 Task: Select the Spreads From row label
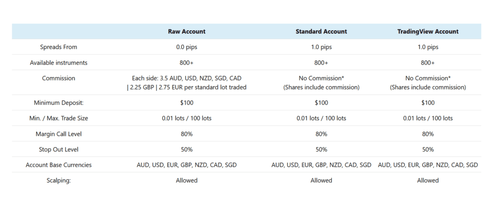click(x=59, y=47)
